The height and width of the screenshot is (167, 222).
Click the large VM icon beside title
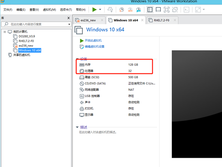[x=79, y=30]
